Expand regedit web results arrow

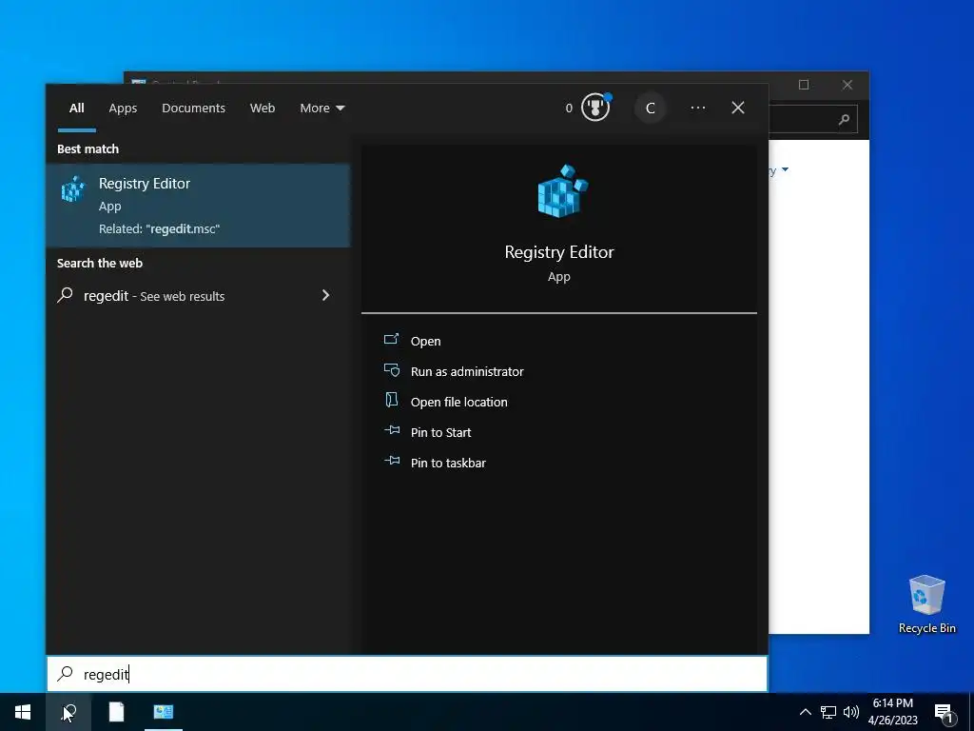pos(325,295)
